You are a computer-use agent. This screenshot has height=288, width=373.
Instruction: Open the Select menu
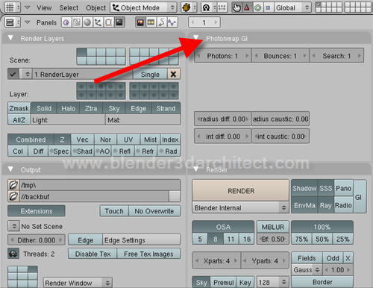tap(69, 8)
